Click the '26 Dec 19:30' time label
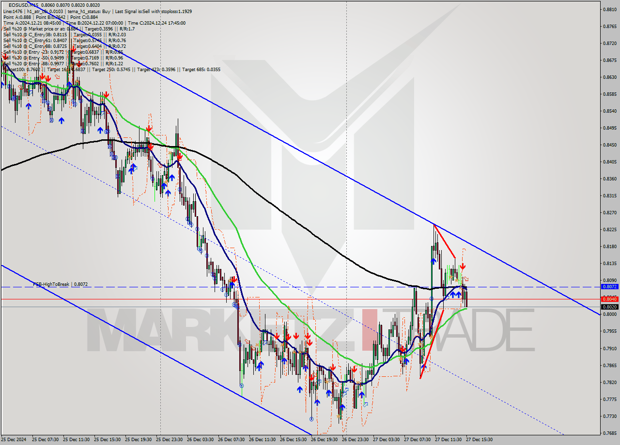The height and width of the screenshot is (445, 620). click(325, 440)
